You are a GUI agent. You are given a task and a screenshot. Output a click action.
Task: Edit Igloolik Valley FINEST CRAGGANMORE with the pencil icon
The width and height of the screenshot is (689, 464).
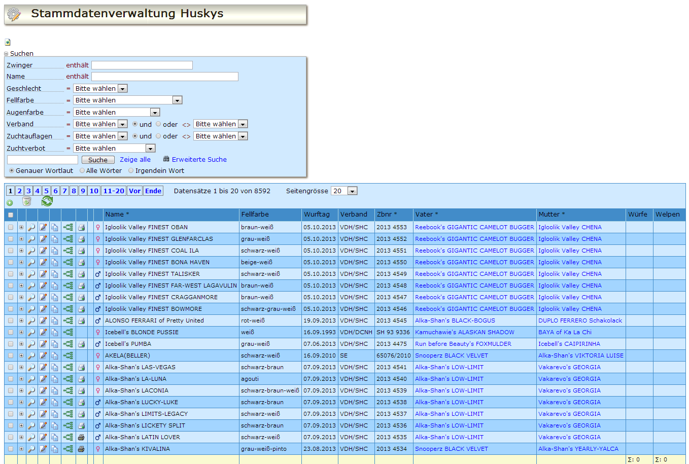pos(43,297)
